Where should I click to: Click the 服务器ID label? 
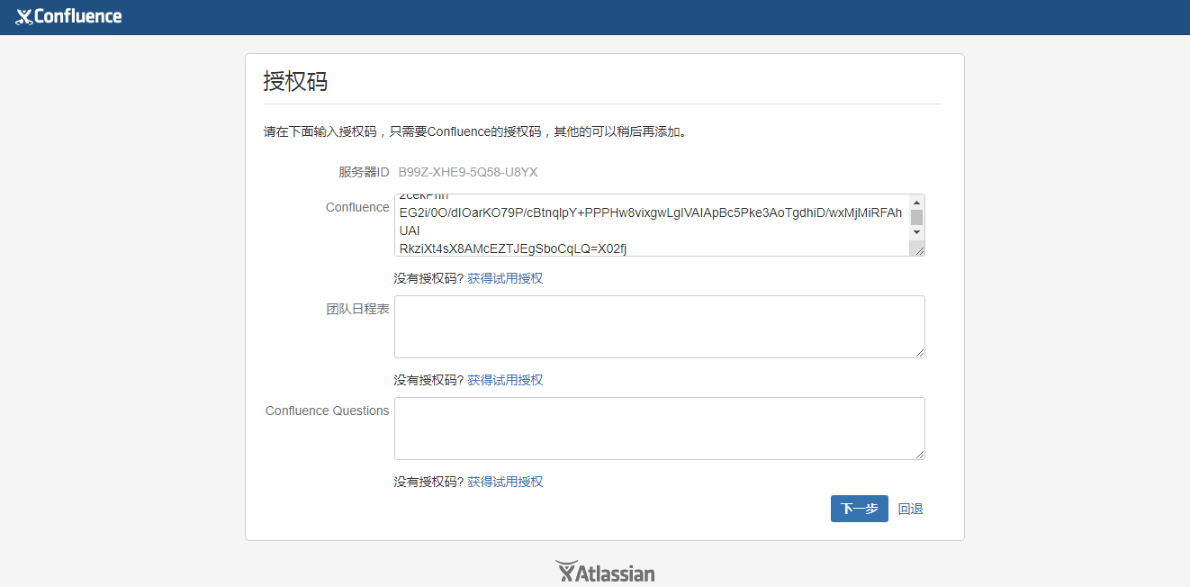pos(364,172)
